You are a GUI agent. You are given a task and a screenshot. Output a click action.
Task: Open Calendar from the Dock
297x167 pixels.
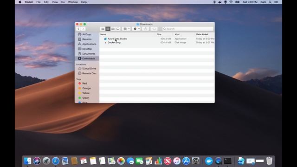[84, 161]
